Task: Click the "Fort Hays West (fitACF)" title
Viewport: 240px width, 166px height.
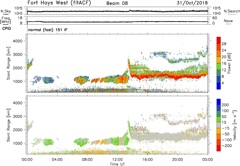Action: [x=59, y=3]
